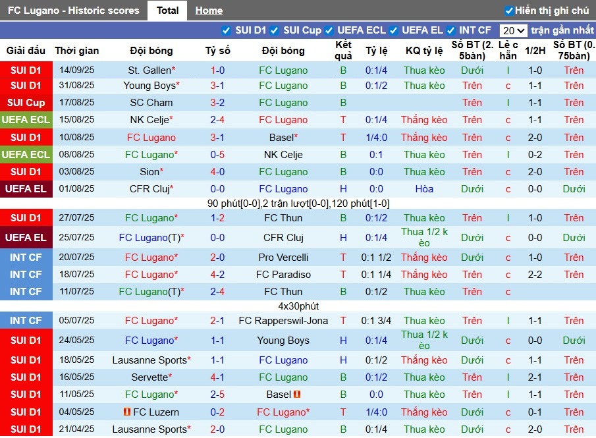Click the red card icon beside FC Luzern

click(x=126, y=412)
